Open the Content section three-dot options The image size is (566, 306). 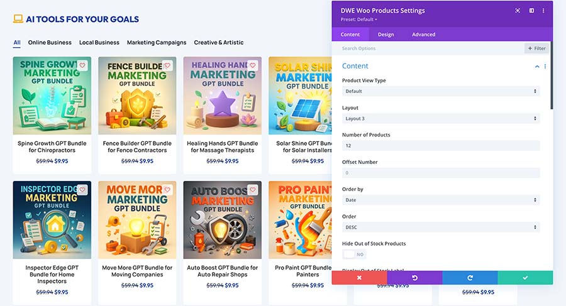[x=545, y=66]
